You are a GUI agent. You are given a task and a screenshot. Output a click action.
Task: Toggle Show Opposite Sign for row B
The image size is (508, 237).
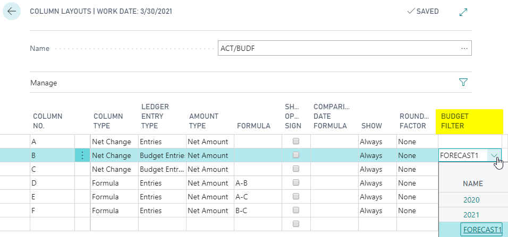point(296,155)
